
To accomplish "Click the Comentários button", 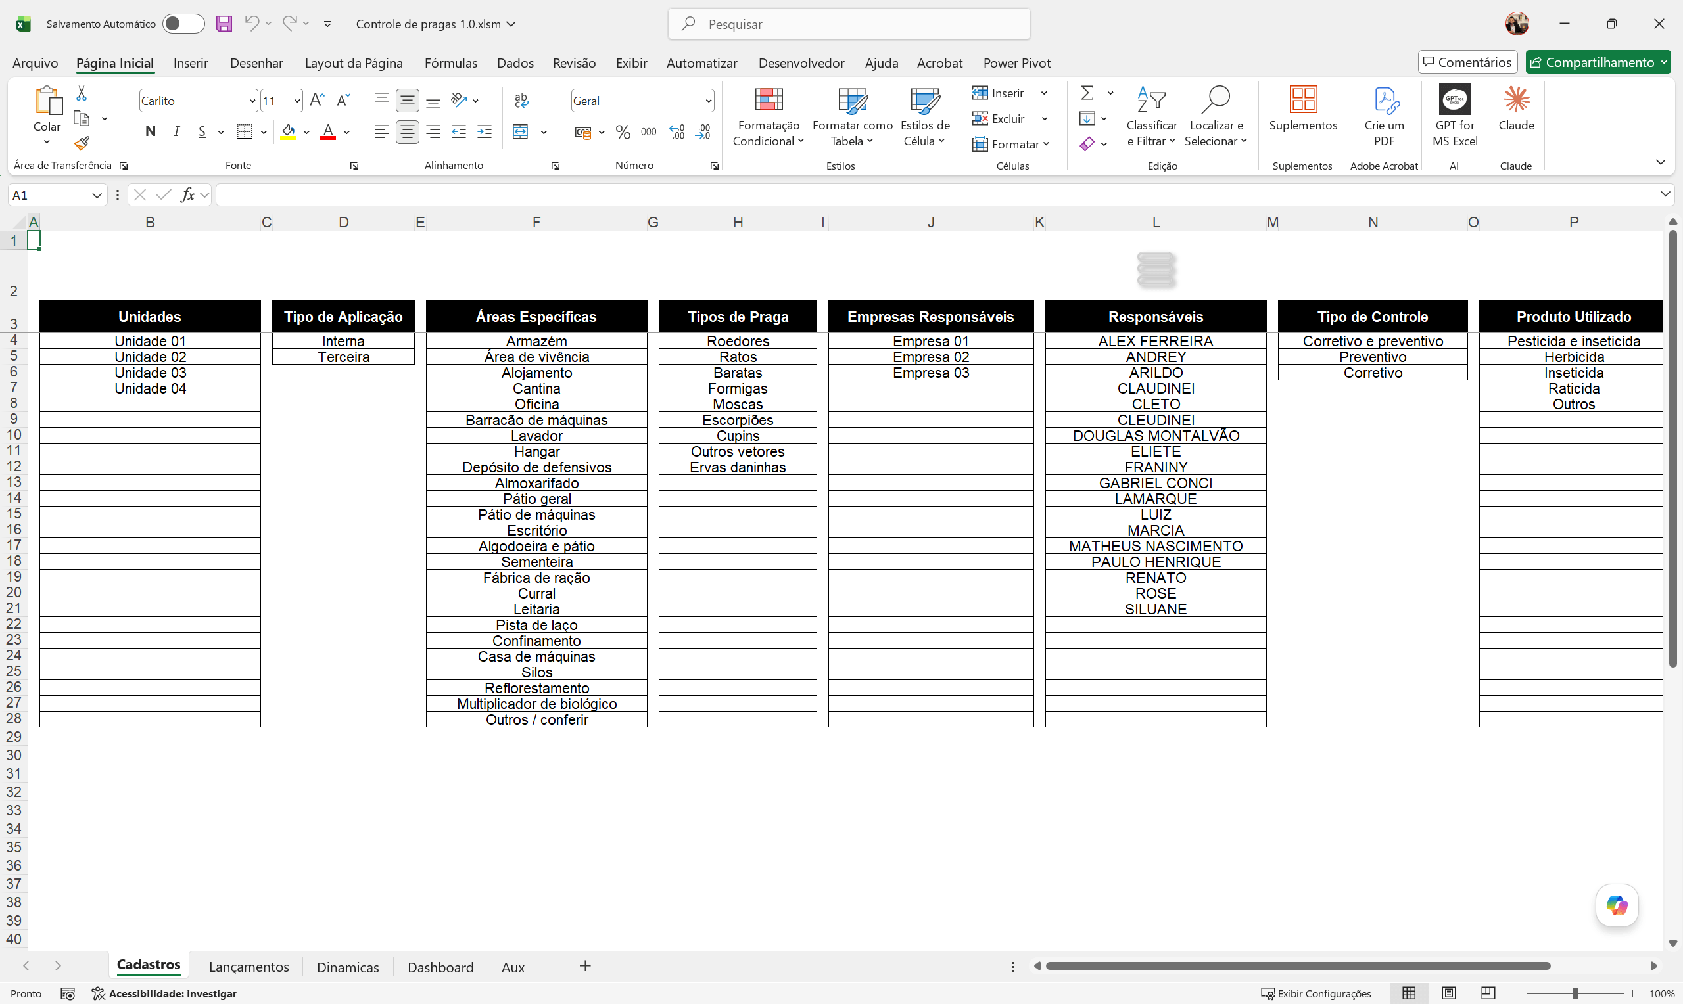I will (x=1467, y=62).
